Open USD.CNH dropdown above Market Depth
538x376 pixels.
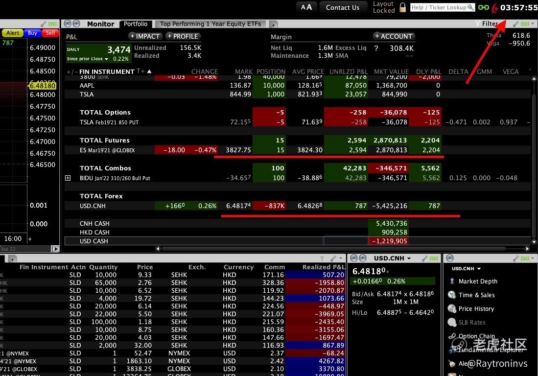click(479, 269)
